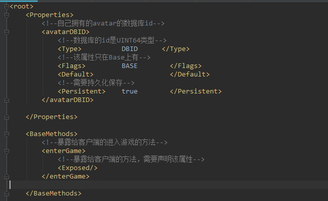The image size is (328, 201).
Task: Collapse the BaseMethods block fold marker
Action: coord(6,134)
